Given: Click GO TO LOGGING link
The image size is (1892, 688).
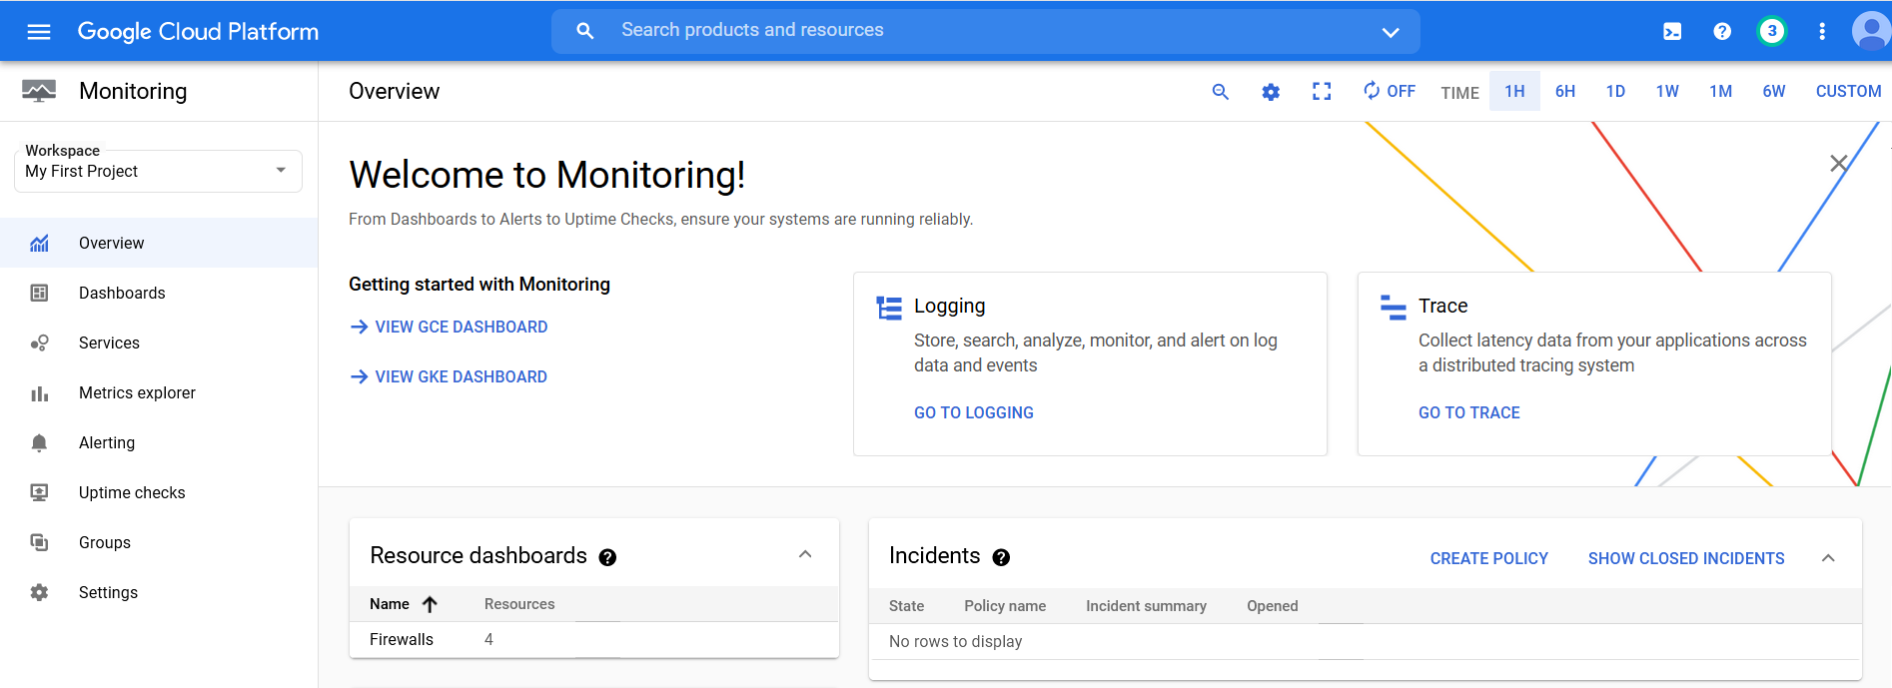Looking at the screenshot, I should point(973,412).
